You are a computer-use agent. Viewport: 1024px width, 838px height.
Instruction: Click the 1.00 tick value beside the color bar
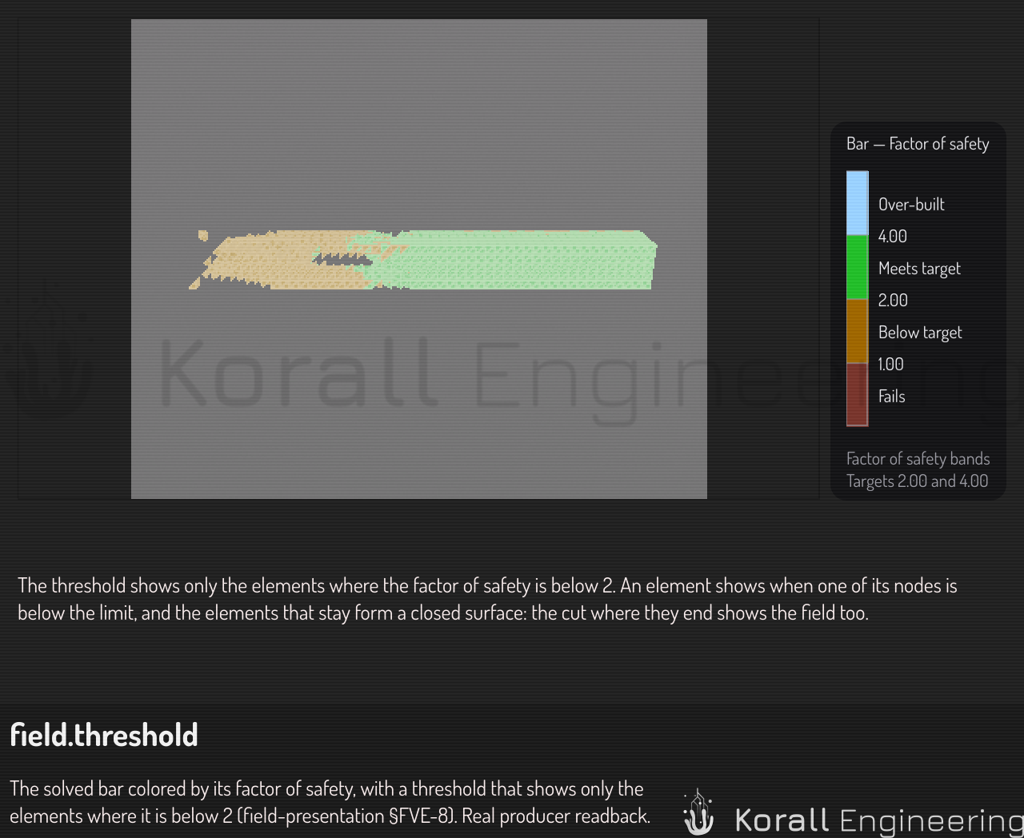(890, 364)
